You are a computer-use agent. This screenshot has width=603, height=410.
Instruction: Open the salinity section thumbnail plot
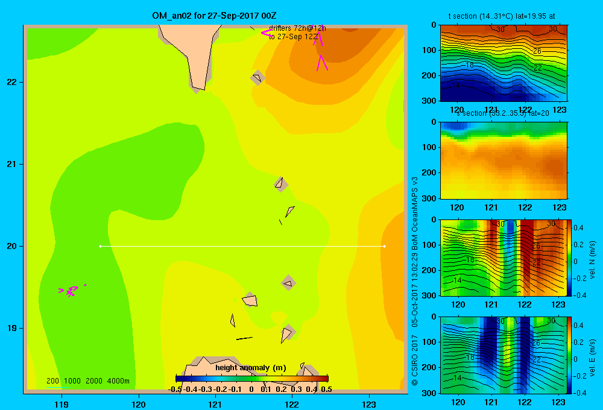pos(504,160)
